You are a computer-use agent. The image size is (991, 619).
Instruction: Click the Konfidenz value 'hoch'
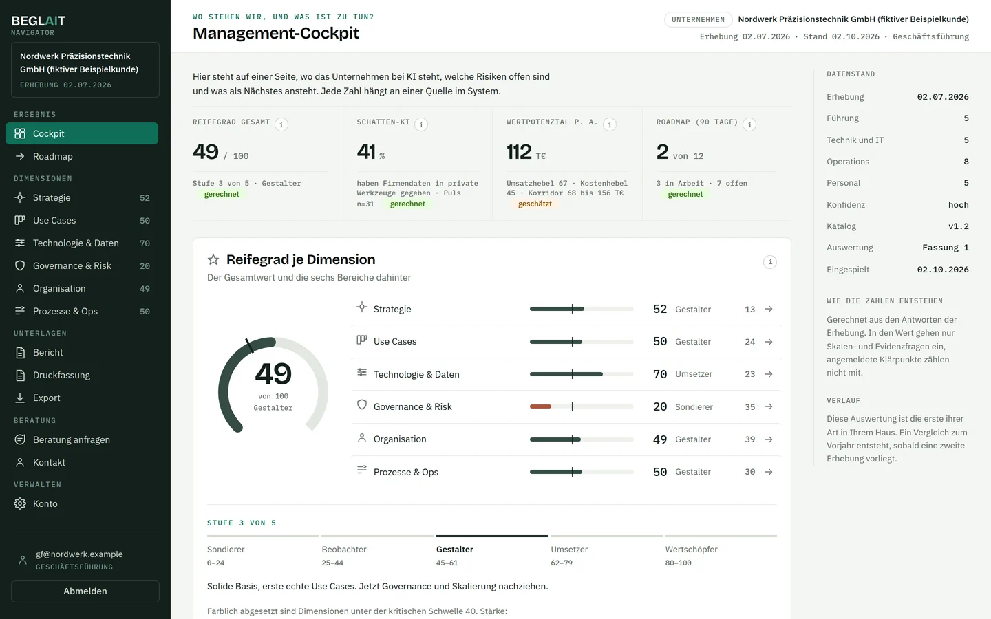pyautogui.click(x=958, y=205)
